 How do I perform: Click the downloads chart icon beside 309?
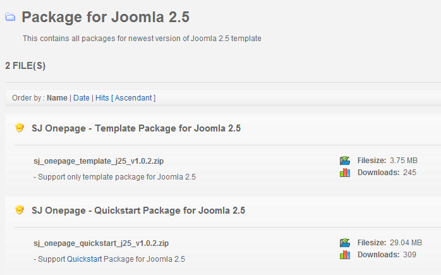click(x=345, y=255)
